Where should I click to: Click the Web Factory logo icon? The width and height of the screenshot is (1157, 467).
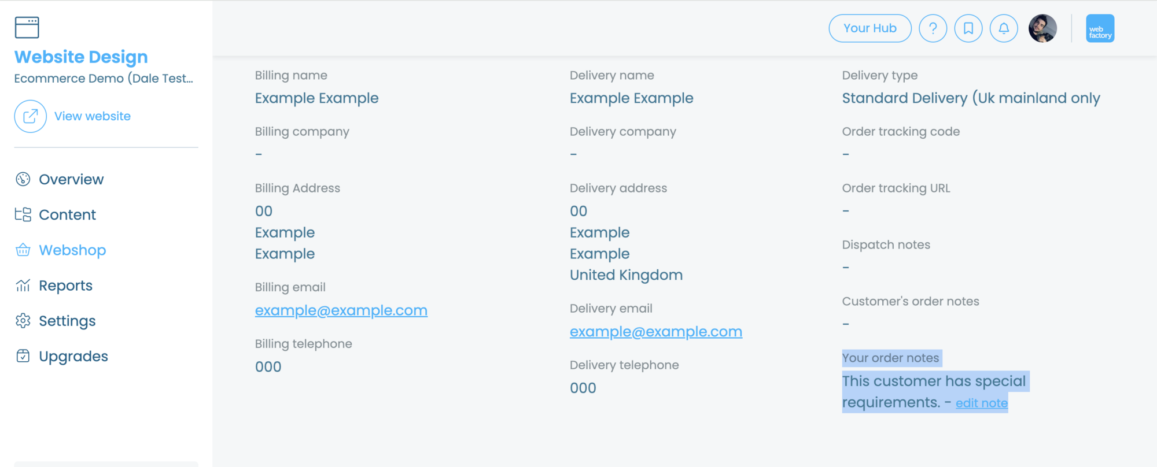coord(1100,28)
